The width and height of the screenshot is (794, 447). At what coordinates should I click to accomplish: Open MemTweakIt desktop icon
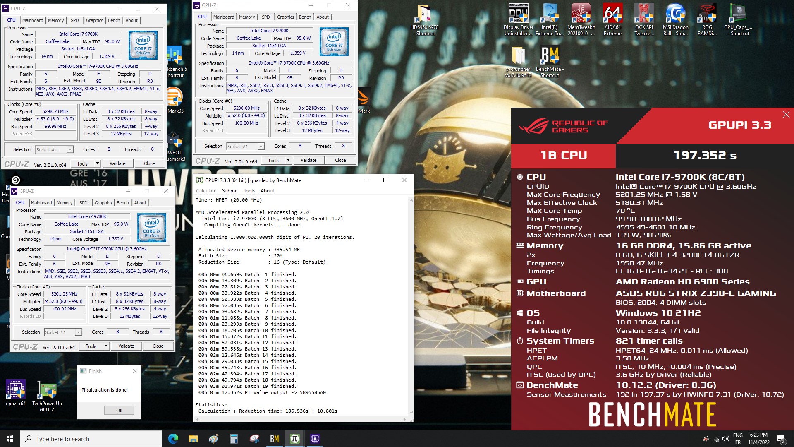581,20
